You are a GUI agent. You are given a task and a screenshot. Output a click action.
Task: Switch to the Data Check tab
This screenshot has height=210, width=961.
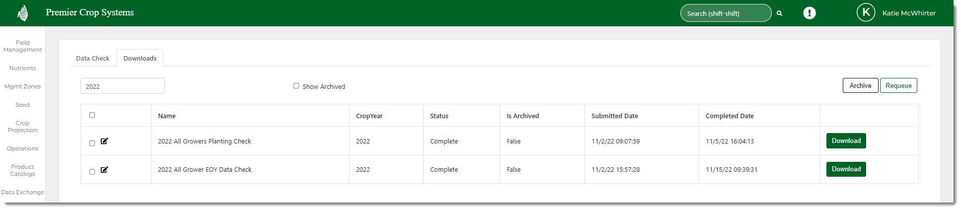point(92,58)
